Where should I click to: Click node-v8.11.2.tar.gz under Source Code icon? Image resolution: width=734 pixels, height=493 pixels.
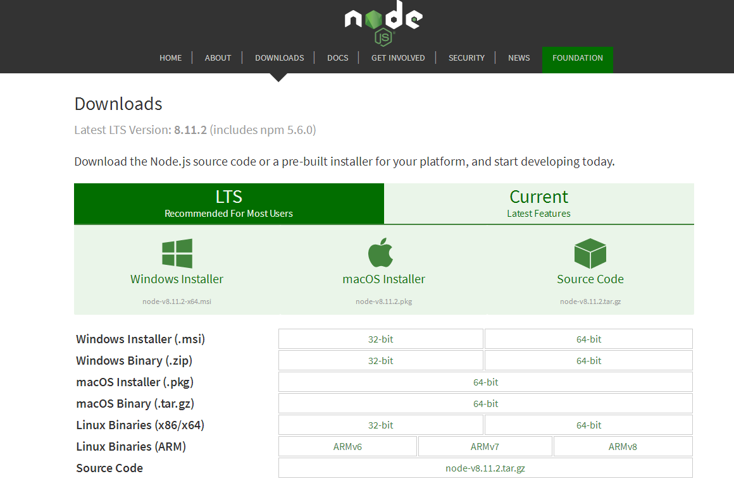pos(590,301)
